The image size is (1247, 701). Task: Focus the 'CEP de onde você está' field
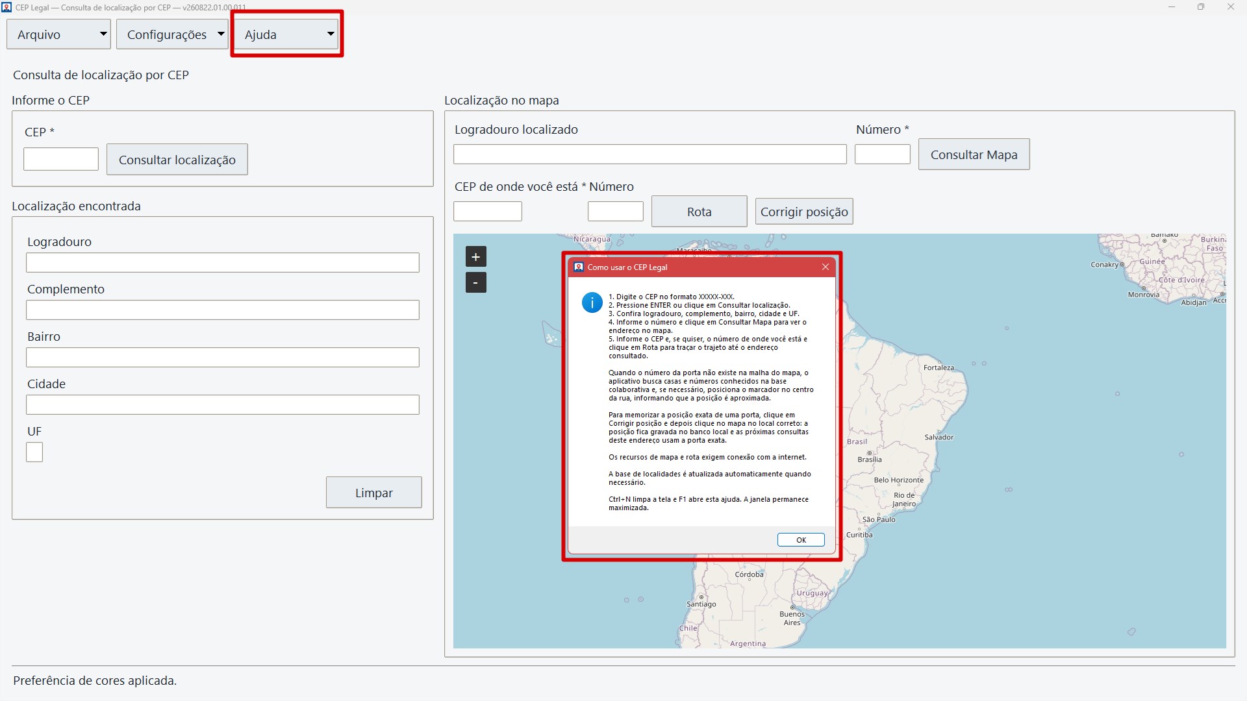click(487, 212)
